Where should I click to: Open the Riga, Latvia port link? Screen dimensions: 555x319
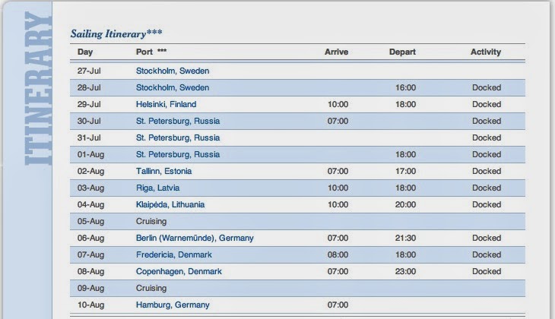(x=157, y=188)
